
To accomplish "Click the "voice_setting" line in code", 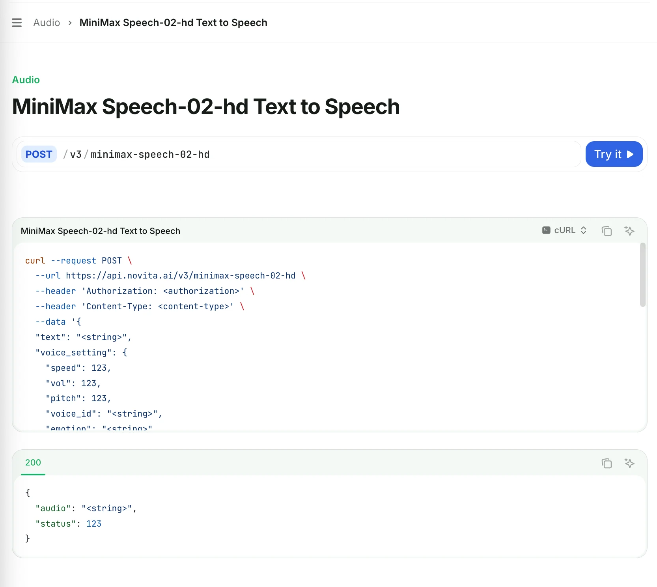I will point(81,352).
